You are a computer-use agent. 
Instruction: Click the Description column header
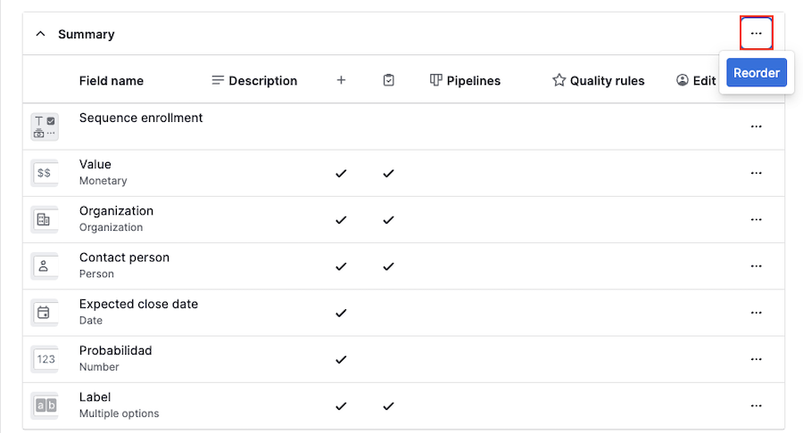pyautogui.click(x=254, y=80)
